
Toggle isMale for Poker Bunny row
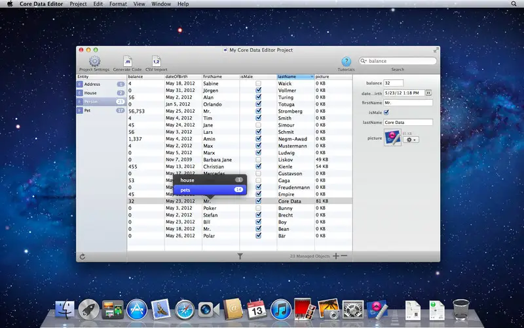258,208
